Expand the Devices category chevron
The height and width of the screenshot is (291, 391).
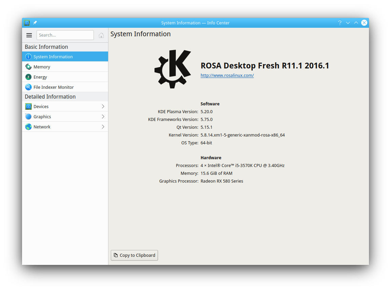[103, 106]
